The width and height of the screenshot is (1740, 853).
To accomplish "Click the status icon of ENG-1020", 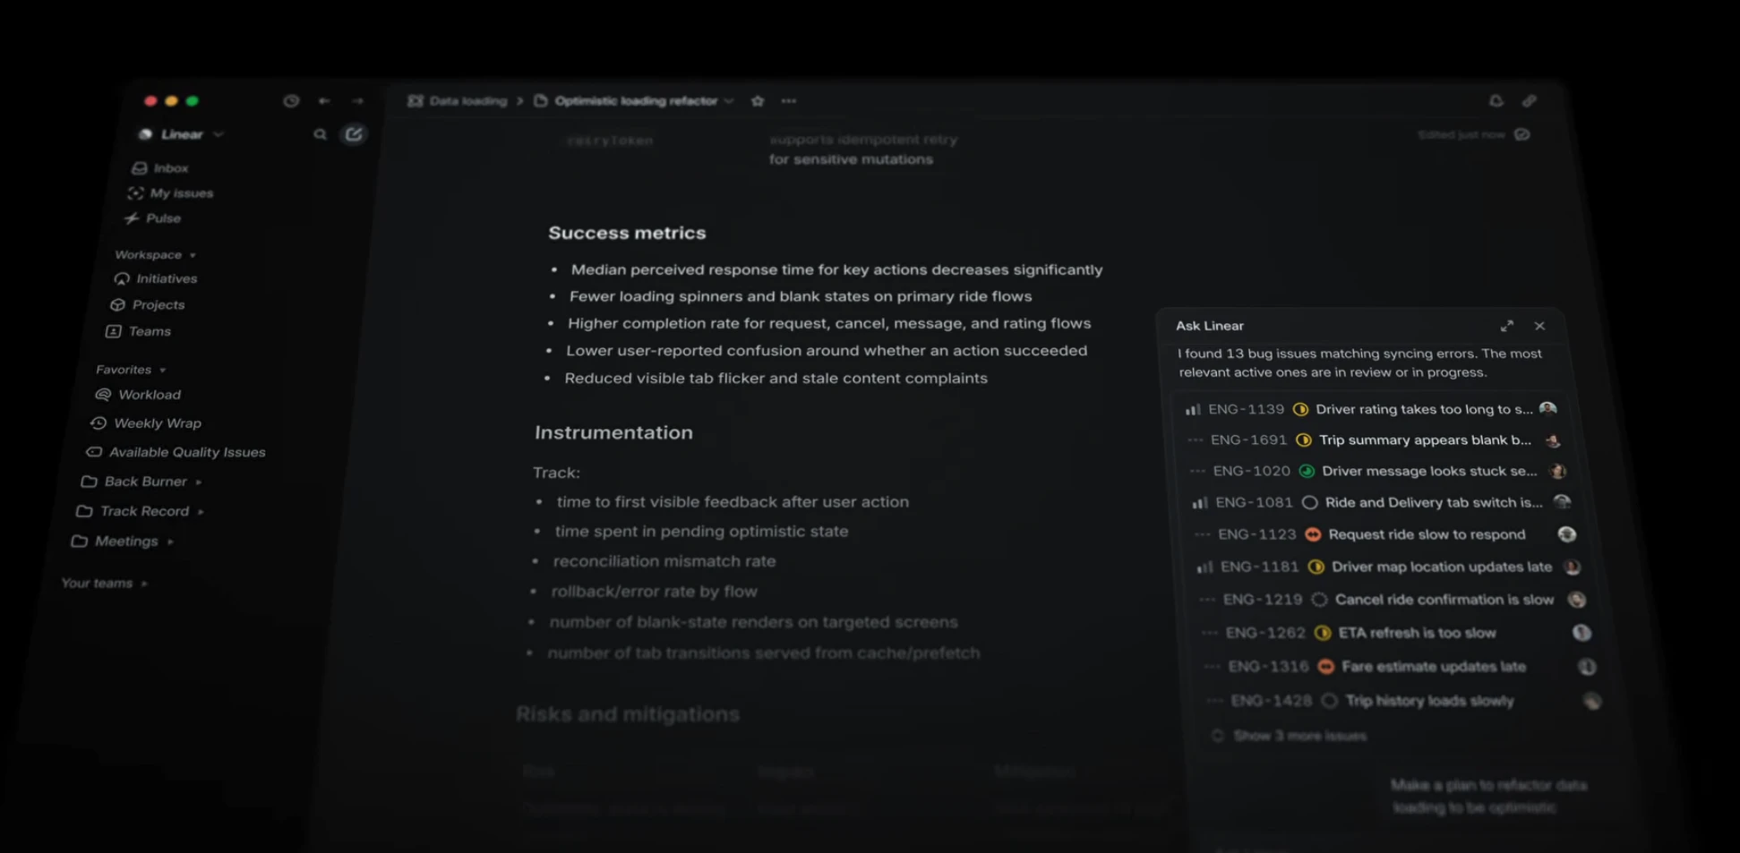I will coord(1307,471).
